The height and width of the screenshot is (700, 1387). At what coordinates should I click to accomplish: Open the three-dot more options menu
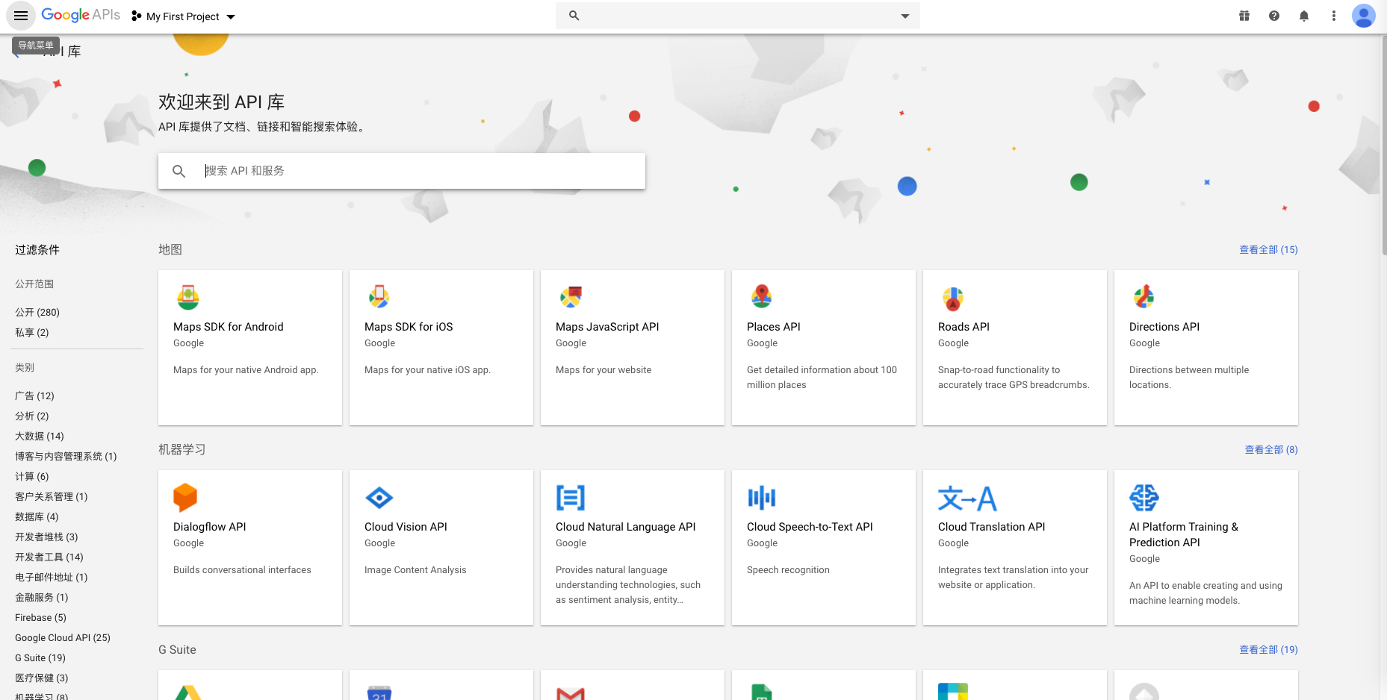(x=1334, y=16)
